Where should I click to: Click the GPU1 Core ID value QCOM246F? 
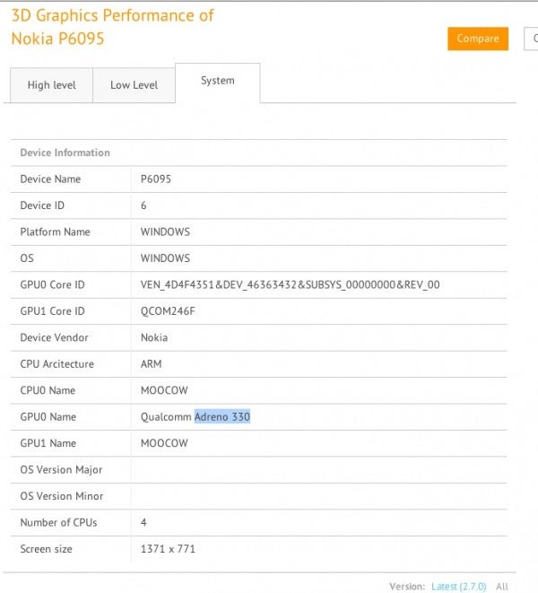point(168,311)
